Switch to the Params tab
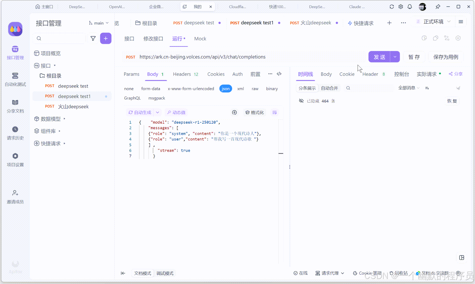 [131, 74]
